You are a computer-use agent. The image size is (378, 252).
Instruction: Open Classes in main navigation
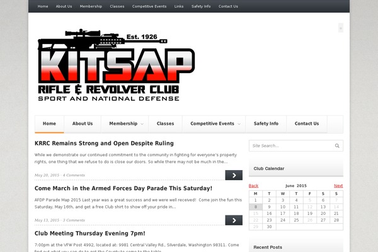pyautogui.click(x=165, y=123)
